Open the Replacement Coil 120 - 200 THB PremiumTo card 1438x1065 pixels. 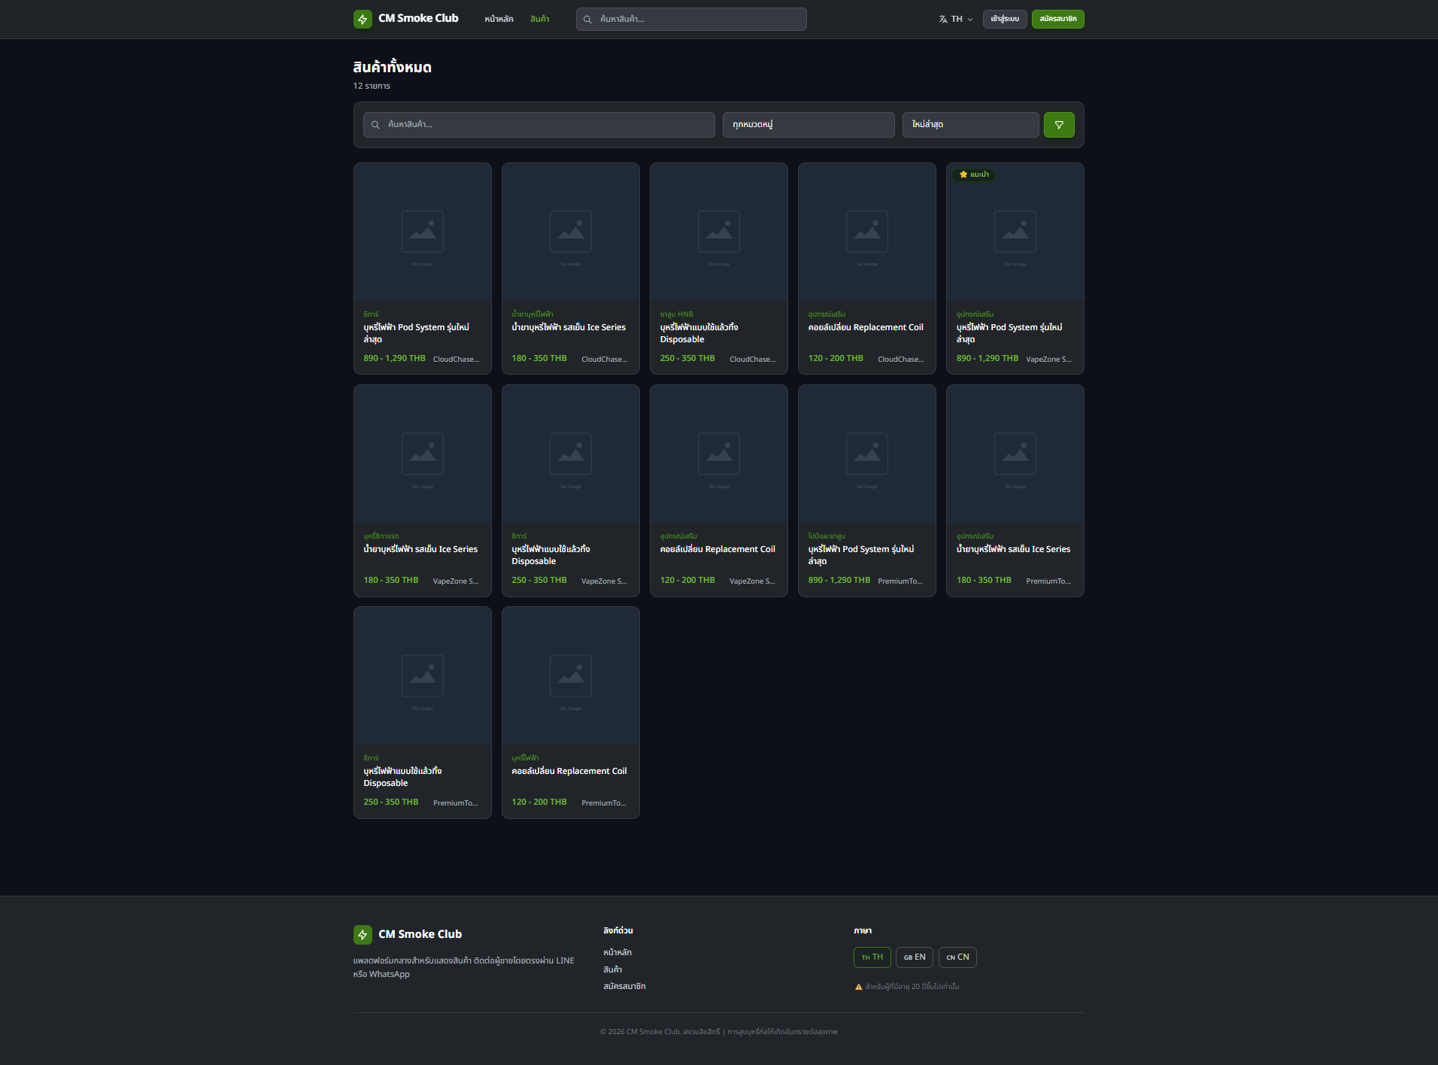[x=571, y=713]
